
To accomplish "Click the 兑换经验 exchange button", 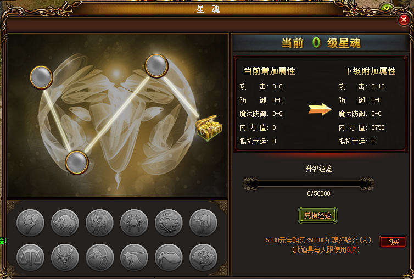I will click(317, 215).
